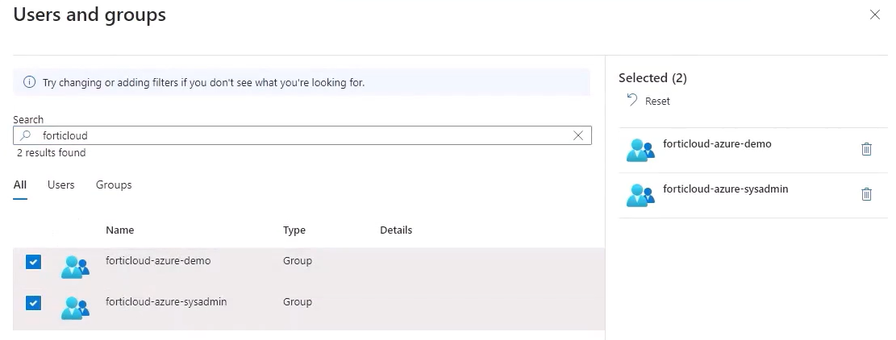Click the Name column header
The image size is (896, 340).
120,230
